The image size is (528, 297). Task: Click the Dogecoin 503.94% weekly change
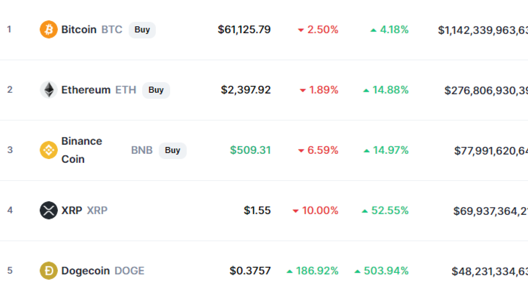tap(386, 271)
